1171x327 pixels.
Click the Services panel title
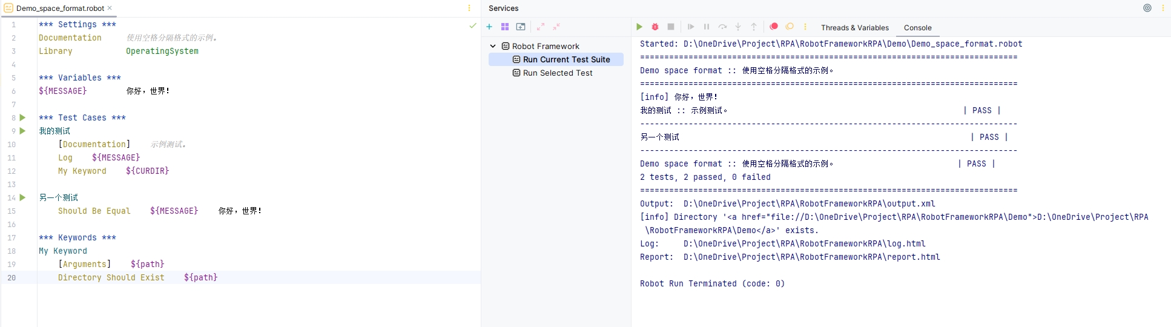click(504, 8)
